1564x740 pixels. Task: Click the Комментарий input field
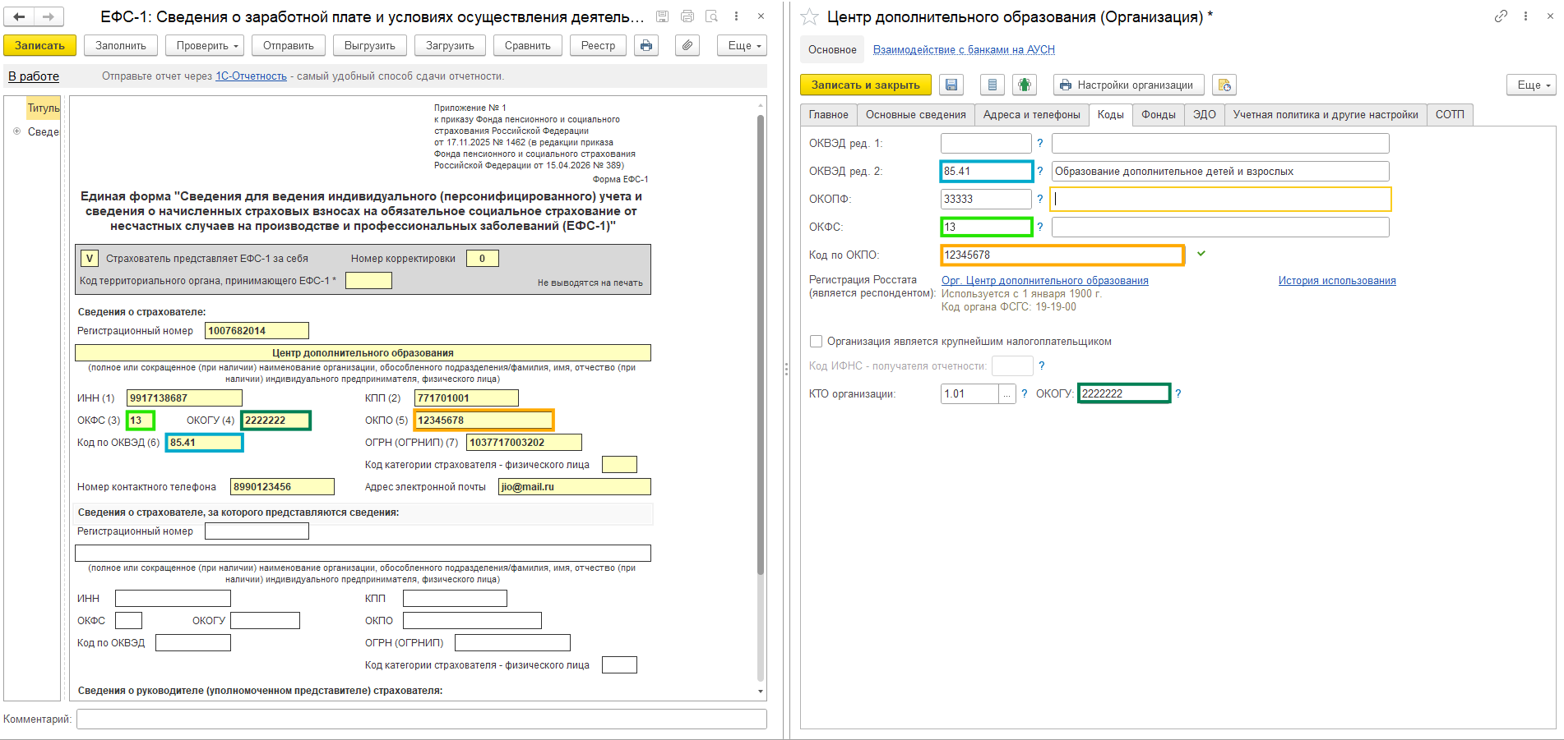(x=422, y=719)
